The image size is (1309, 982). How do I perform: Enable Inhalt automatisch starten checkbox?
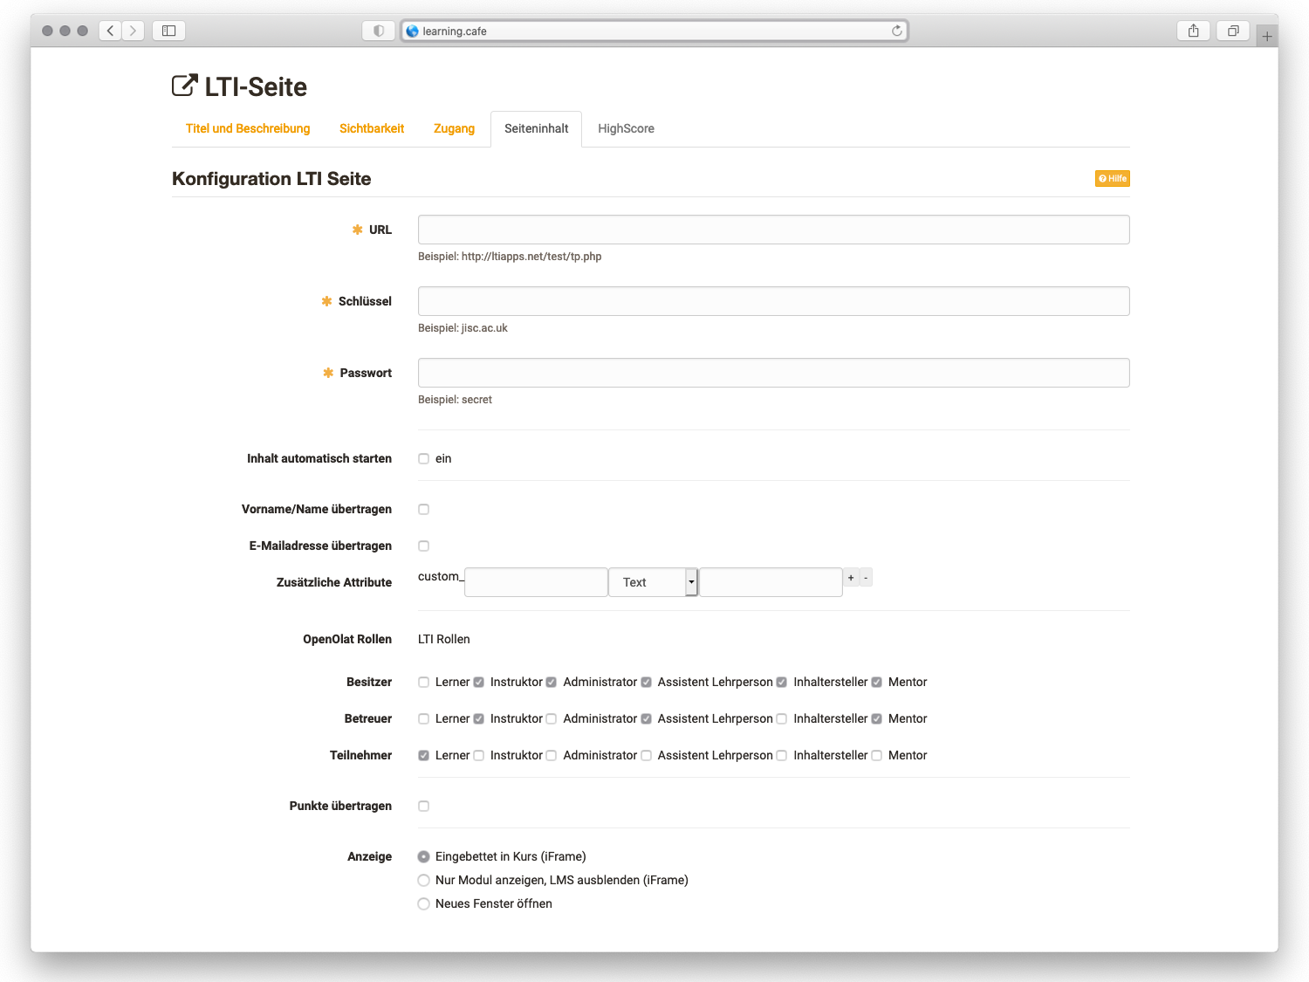[x=423, y=458]
